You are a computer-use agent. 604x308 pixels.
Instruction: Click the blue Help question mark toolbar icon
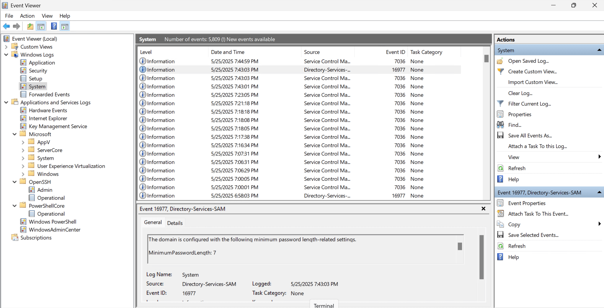(x=54, y=27)
